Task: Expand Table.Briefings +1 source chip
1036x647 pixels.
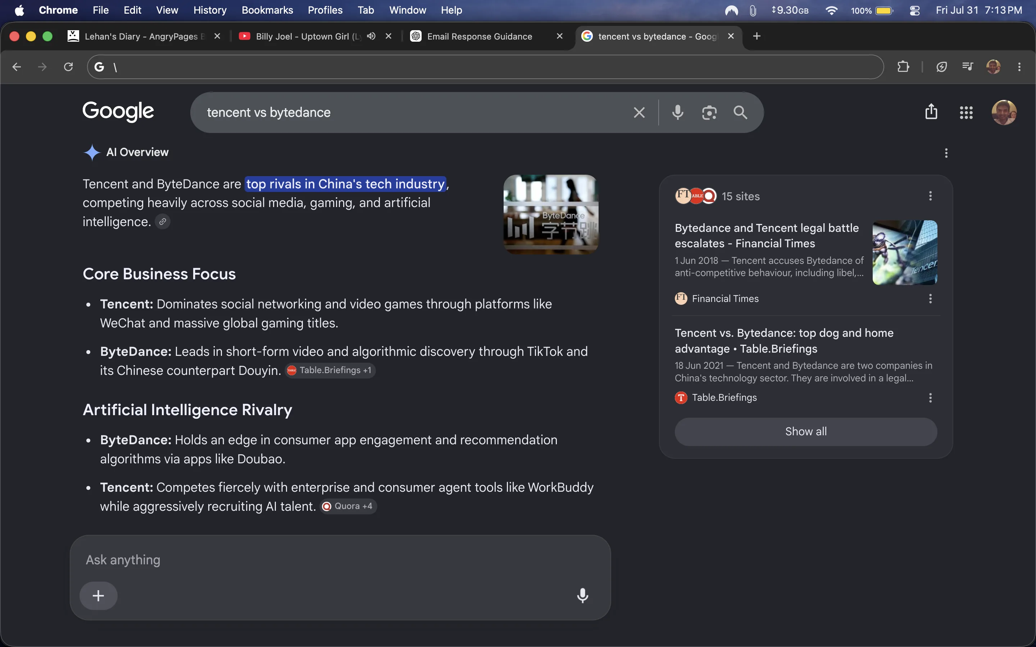Action: pos(330,370)
